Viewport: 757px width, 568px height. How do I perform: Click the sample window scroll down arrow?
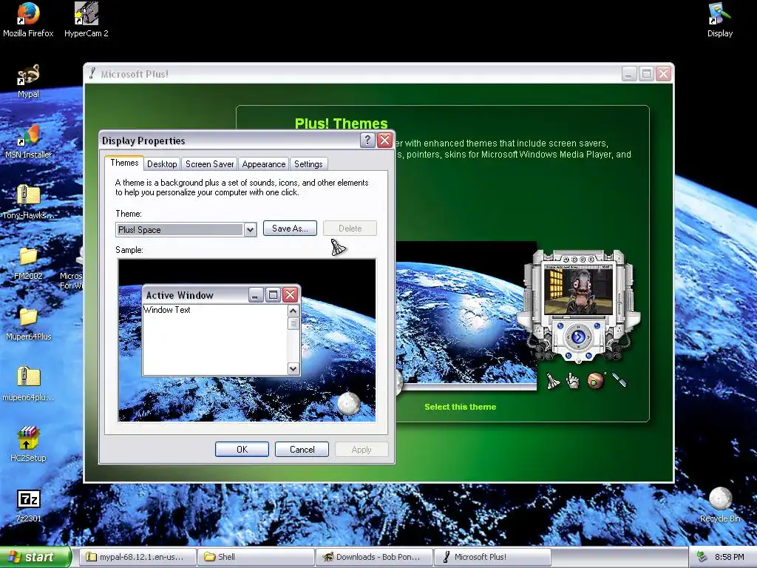click(x=293, y=369)
